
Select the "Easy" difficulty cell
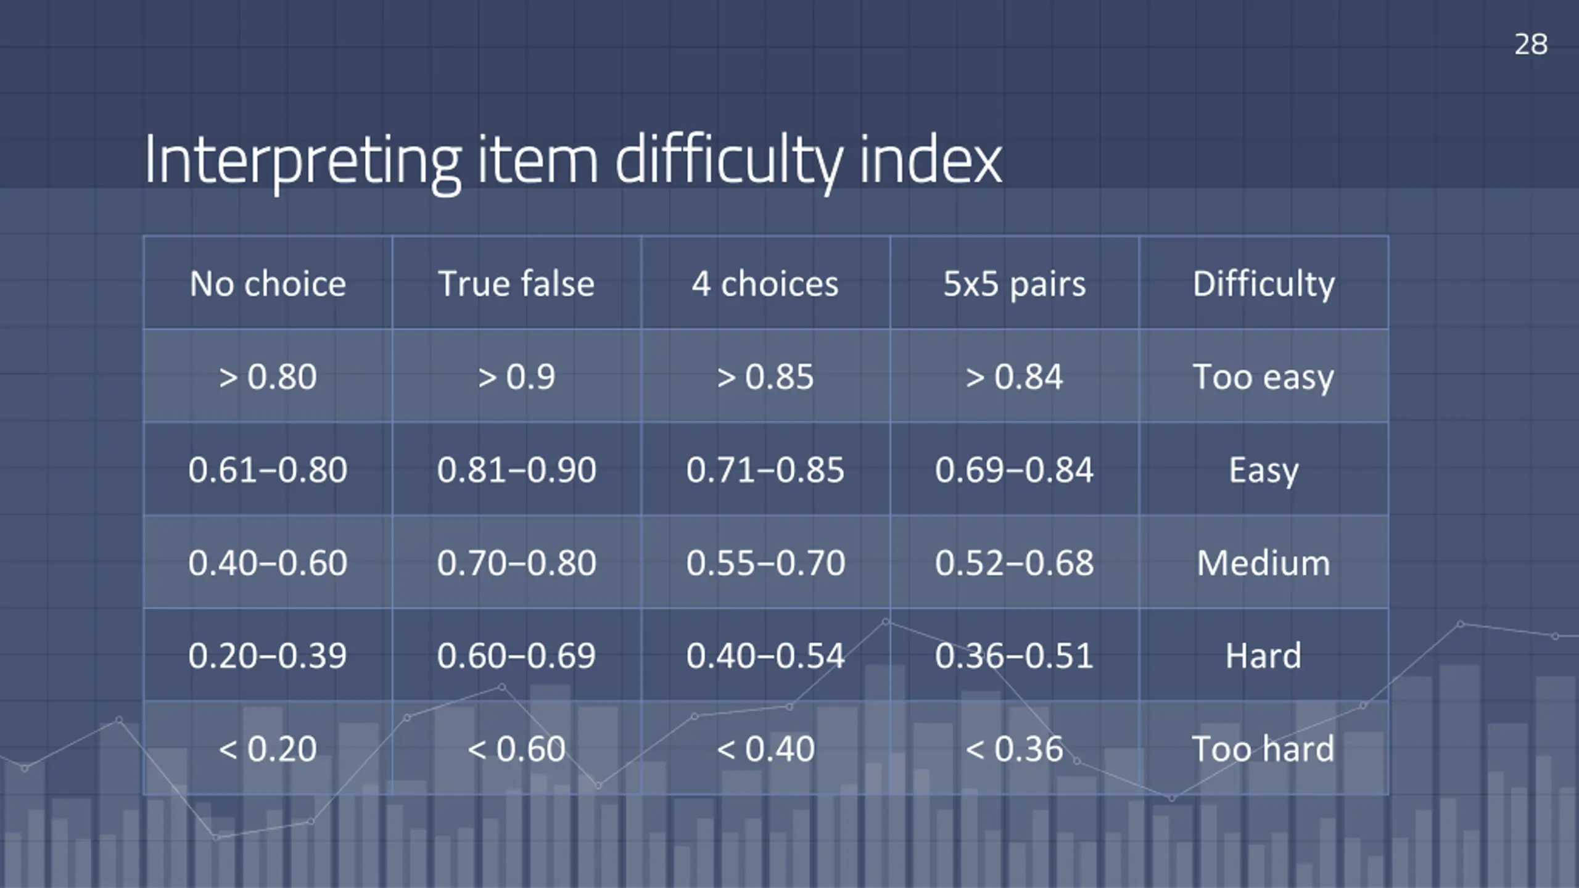pyautogui.click(x=1263, y=470)
